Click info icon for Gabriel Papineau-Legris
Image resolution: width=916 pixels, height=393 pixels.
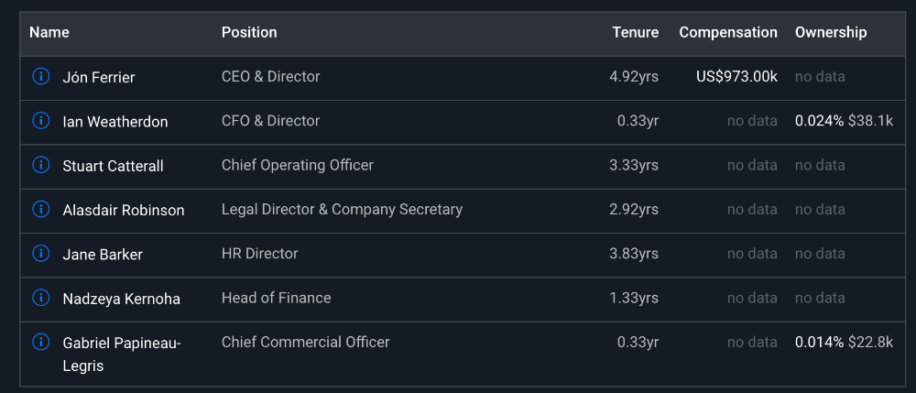(x=40, y=343)
